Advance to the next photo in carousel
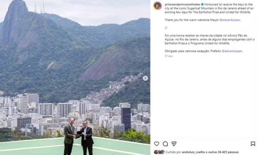Screen dimensions: 258x155 [x=145, y=78]
